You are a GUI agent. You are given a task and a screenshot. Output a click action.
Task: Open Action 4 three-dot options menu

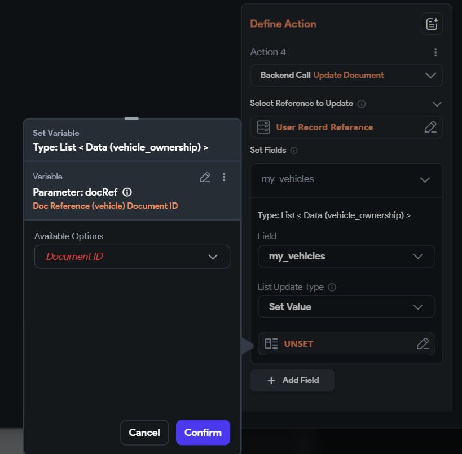(x=435, y=52)
